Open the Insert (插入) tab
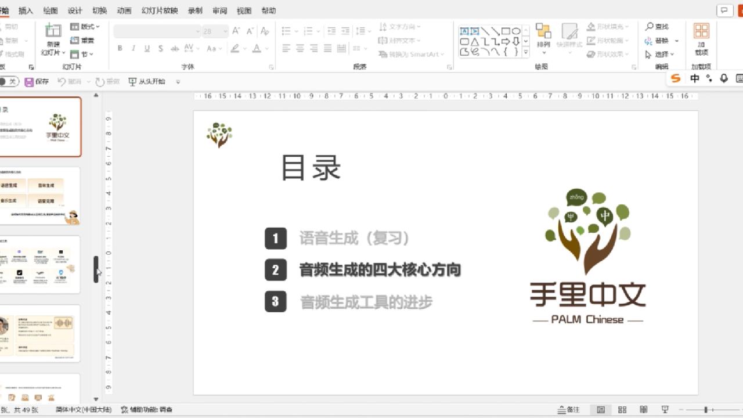 coord(26,10)
